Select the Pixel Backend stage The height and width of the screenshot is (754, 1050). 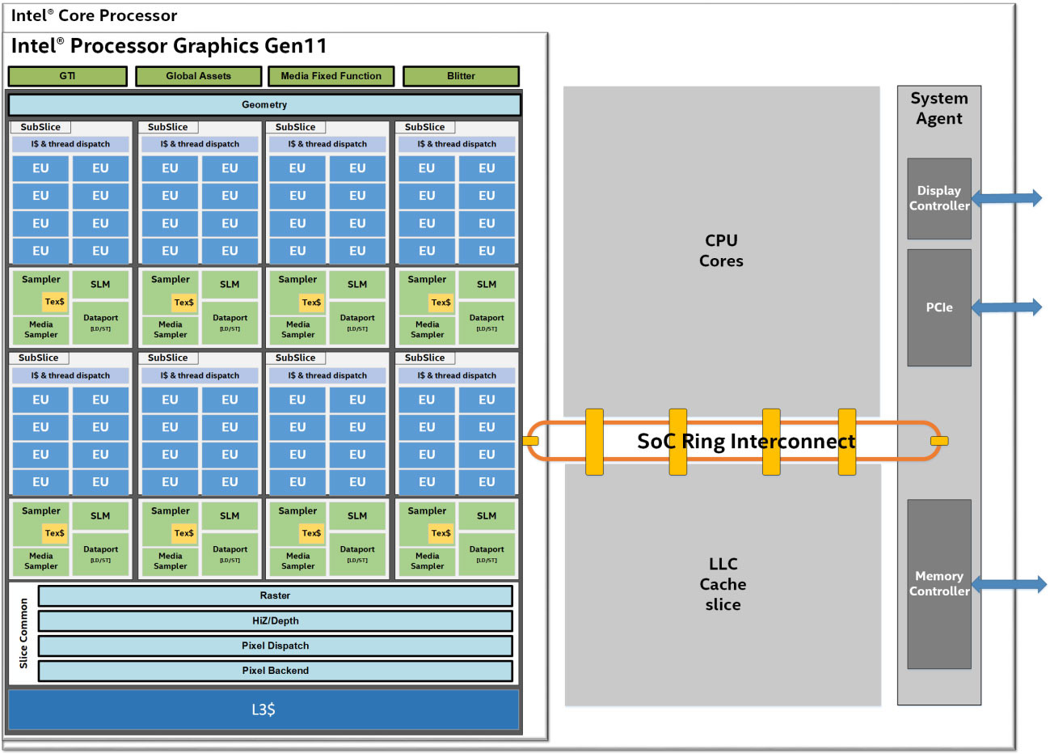(275, 671)
